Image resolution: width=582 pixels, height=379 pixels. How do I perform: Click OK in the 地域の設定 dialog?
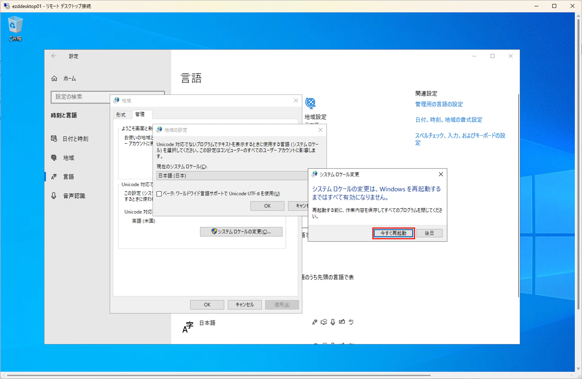267,206
